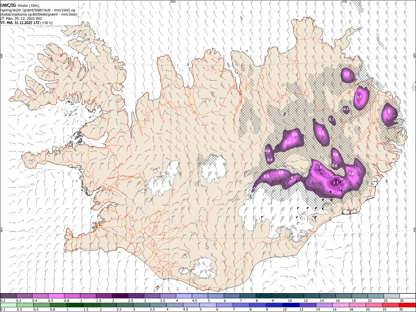The height and width of the screenshot is (312, 416).
Task: Pick the darkest purple 2–2.5 swatch in upper legend
Action: click(120, 296)
